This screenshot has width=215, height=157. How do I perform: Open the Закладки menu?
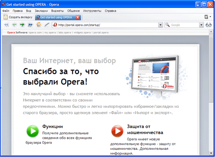click(x=41, y=11)
